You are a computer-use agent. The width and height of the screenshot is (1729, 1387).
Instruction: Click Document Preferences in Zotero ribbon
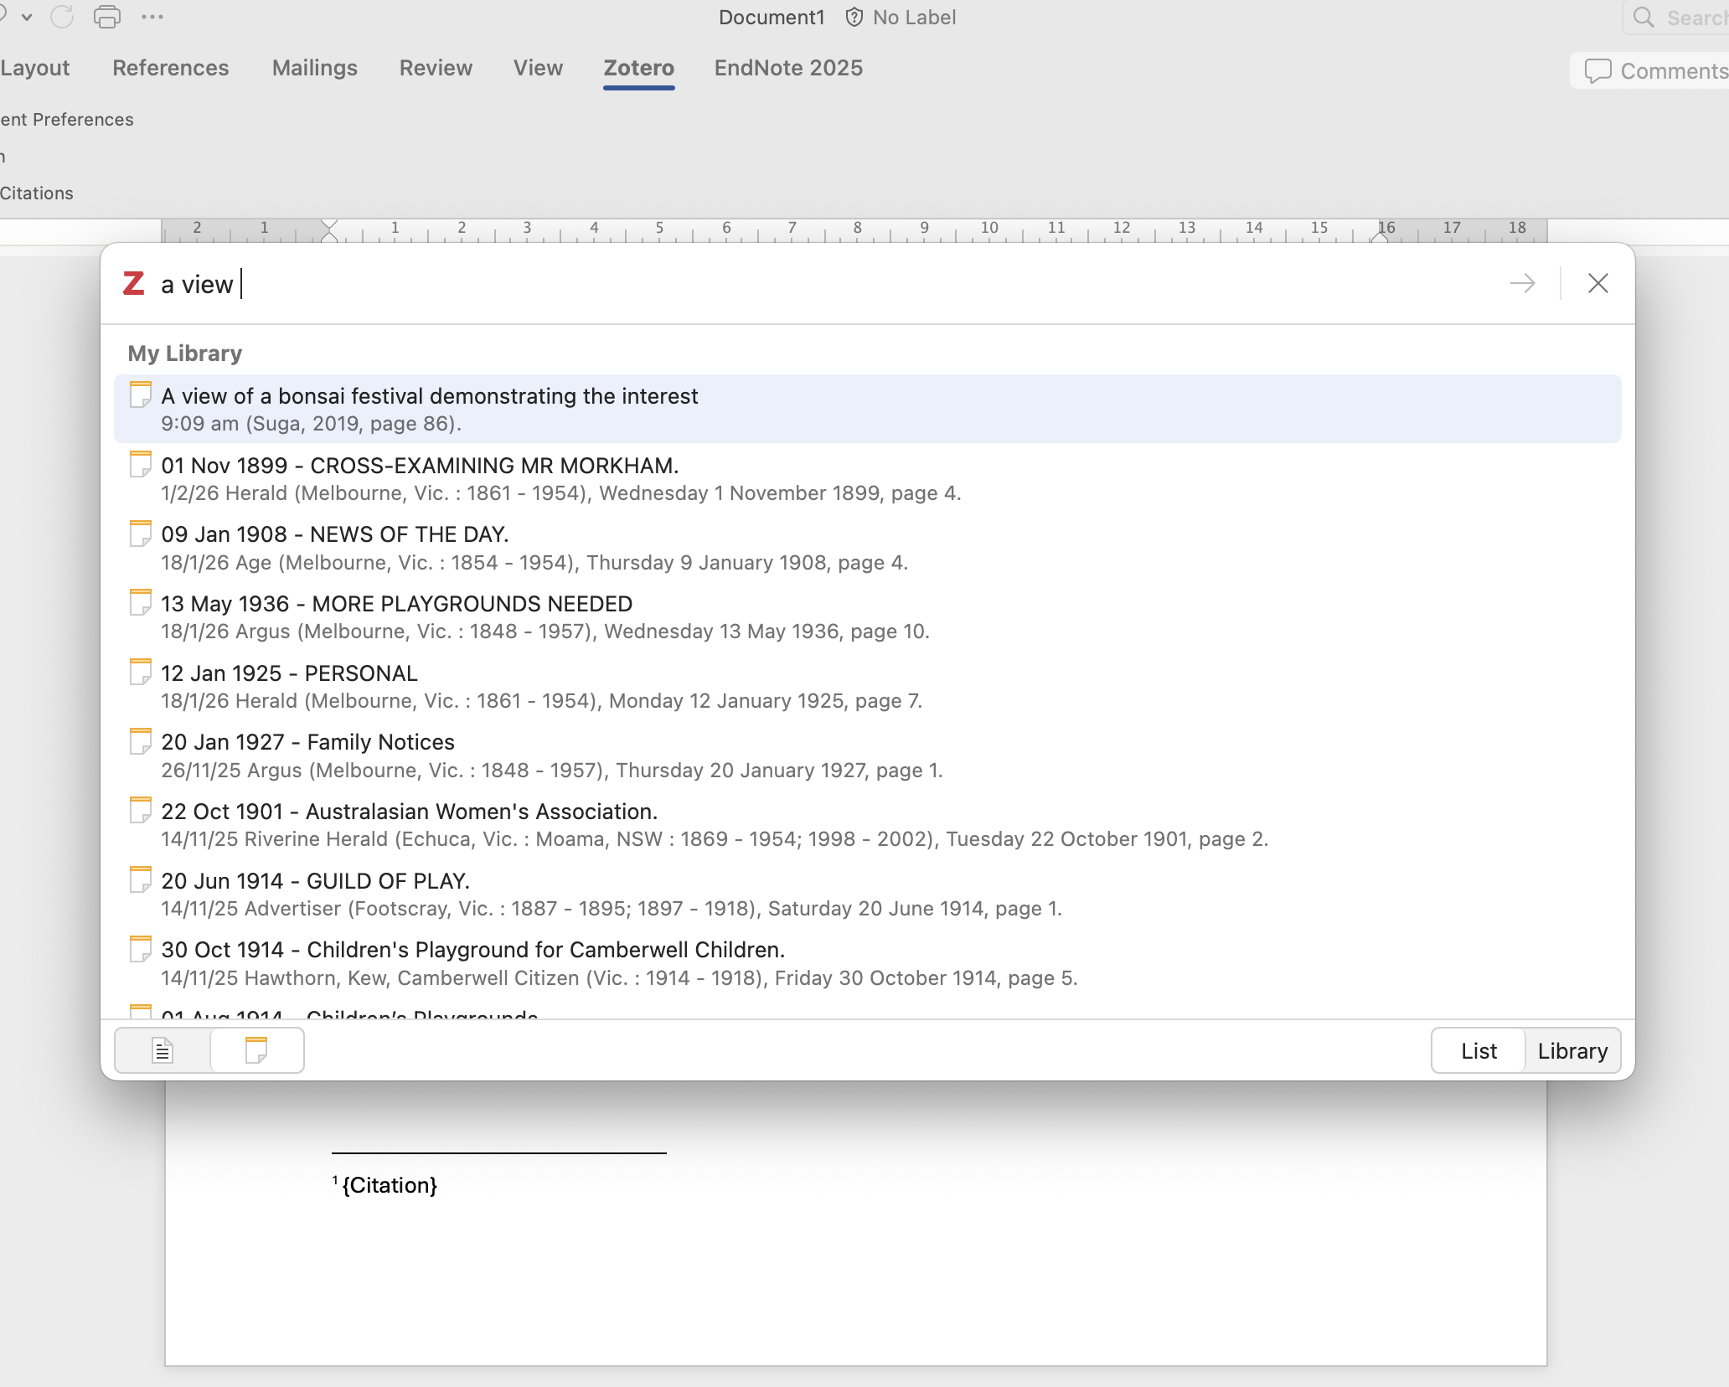(x=67, y=120)
